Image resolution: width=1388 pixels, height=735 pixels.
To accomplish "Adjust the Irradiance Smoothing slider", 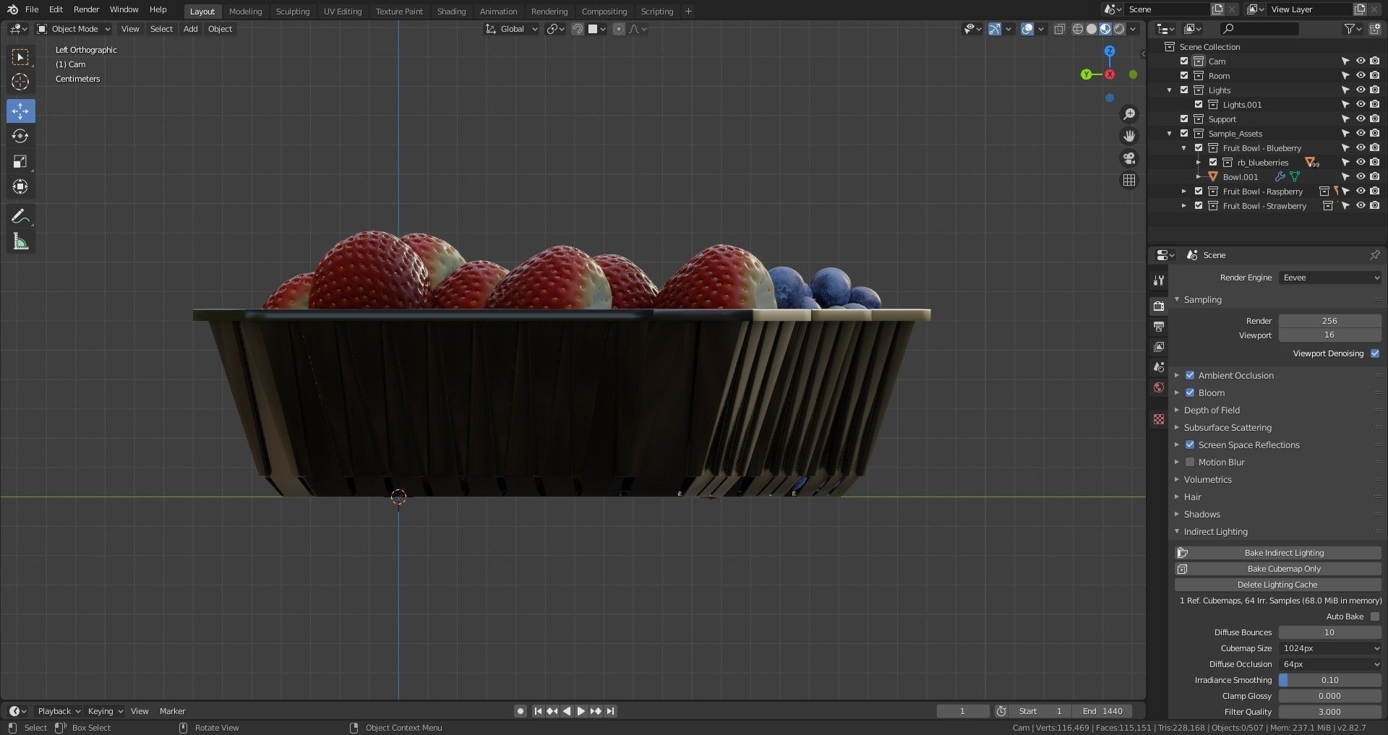I will [x=1329, y=680].
